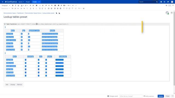The image size is (175, 98).
Task: Click the online user avatar near invite
Action: 167,13
